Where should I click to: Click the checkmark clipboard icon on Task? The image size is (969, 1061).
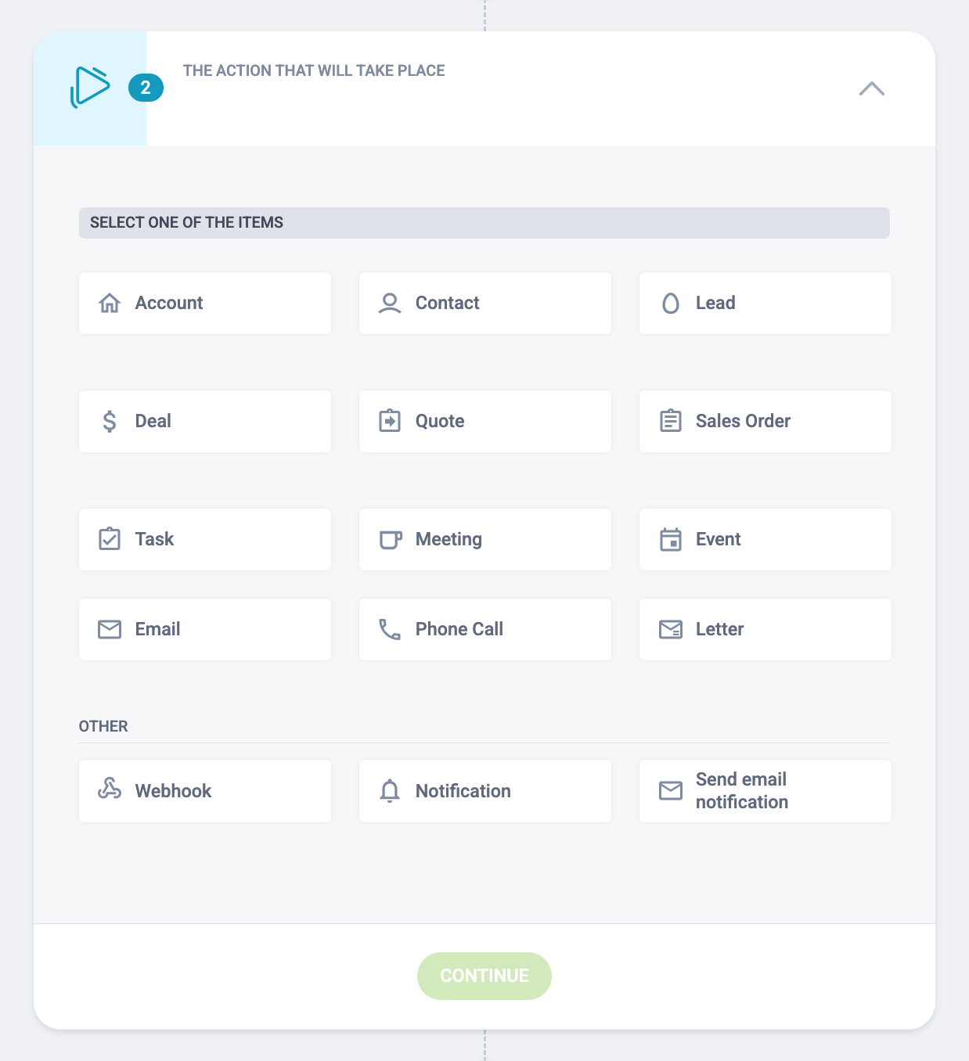[110, 539]
